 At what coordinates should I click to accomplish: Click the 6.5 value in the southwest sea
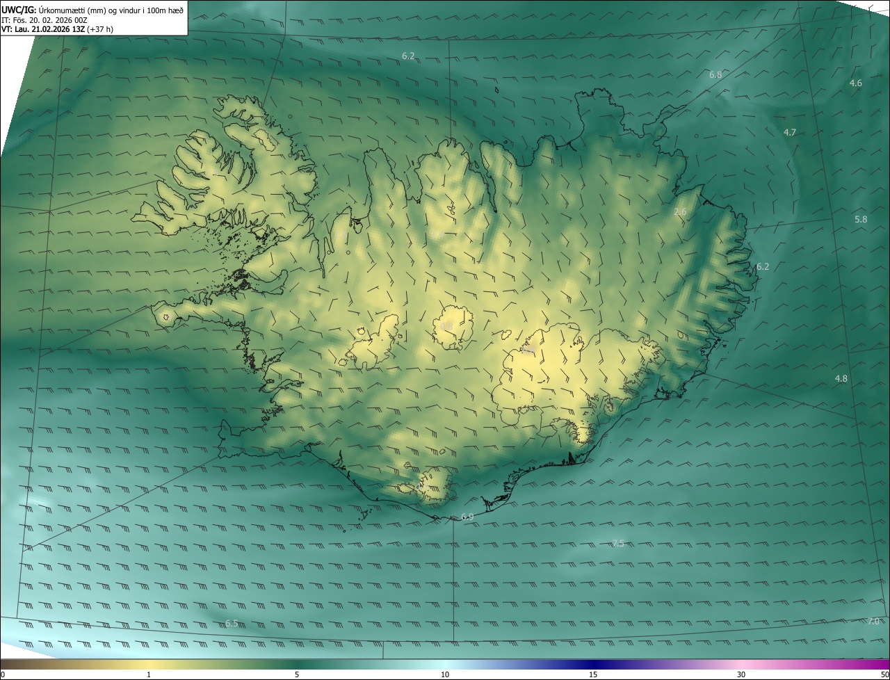[x=232, y=624]
